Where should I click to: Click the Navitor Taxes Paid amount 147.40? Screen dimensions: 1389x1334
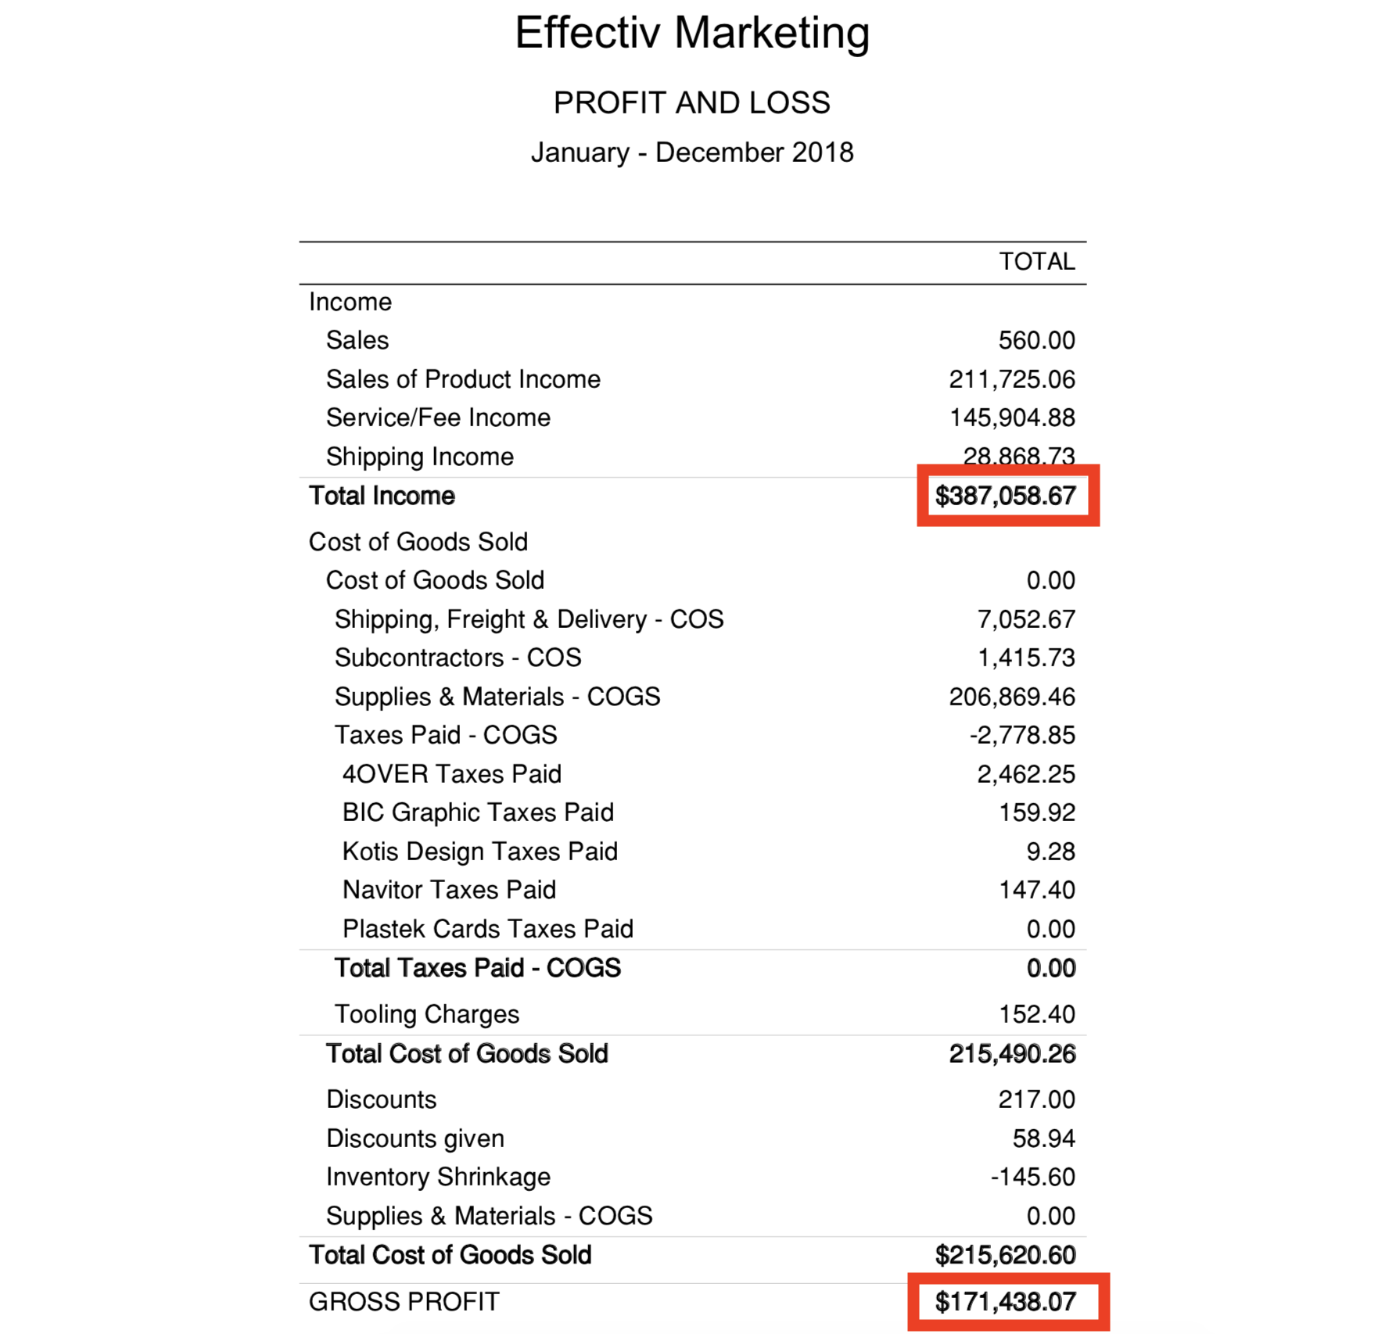click(x=1036, y=890)
